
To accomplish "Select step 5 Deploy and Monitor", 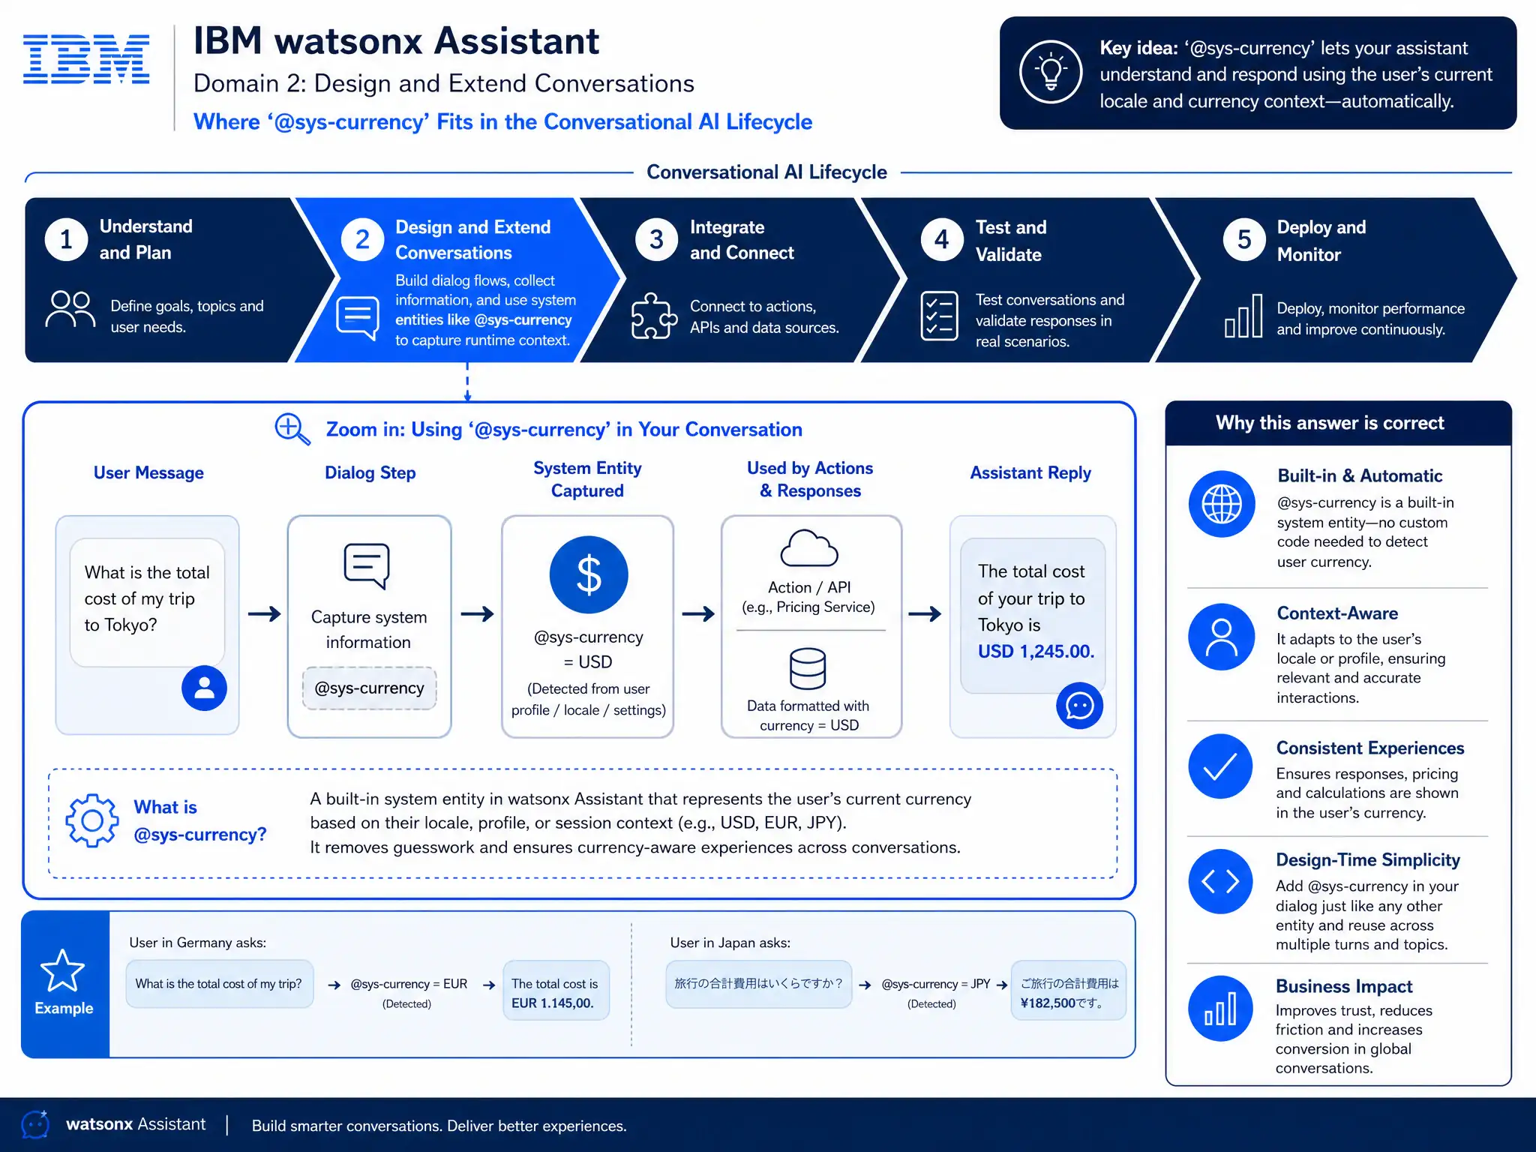I will (x=1335, y=280).
